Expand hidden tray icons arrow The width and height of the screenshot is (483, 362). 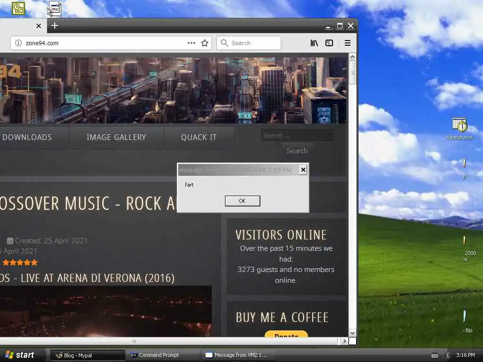pyautogui.click(x=448, y=355)
